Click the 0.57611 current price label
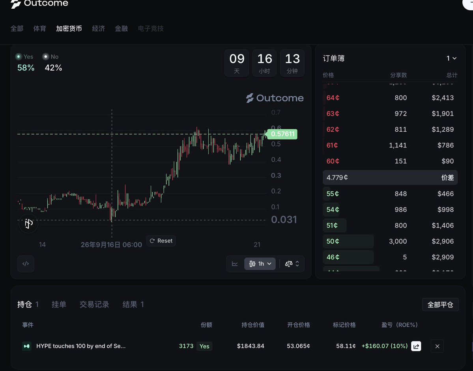The width and height of the screenshot is (473, 371). [282, 134]
